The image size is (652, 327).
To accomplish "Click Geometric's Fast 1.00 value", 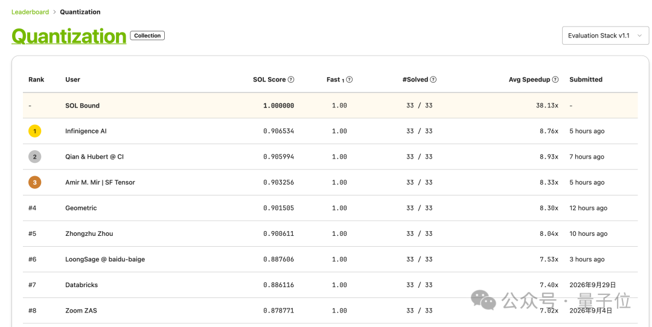I will click(339, 208).
